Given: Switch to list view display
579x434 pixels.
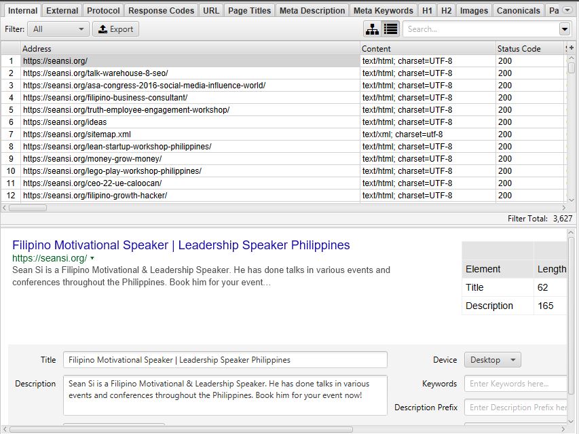Looking at the screenshot, I should pos(390,29).
